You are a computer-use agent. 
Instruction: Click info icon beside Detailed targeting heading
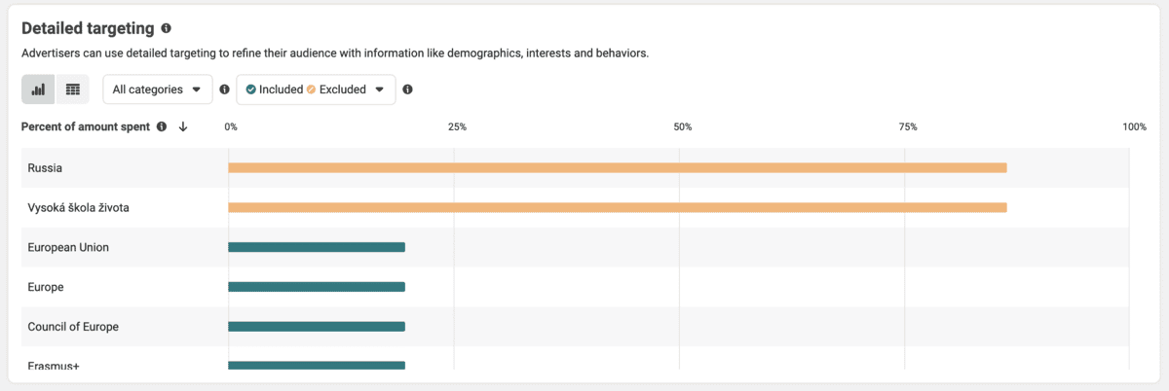(167, 29)
